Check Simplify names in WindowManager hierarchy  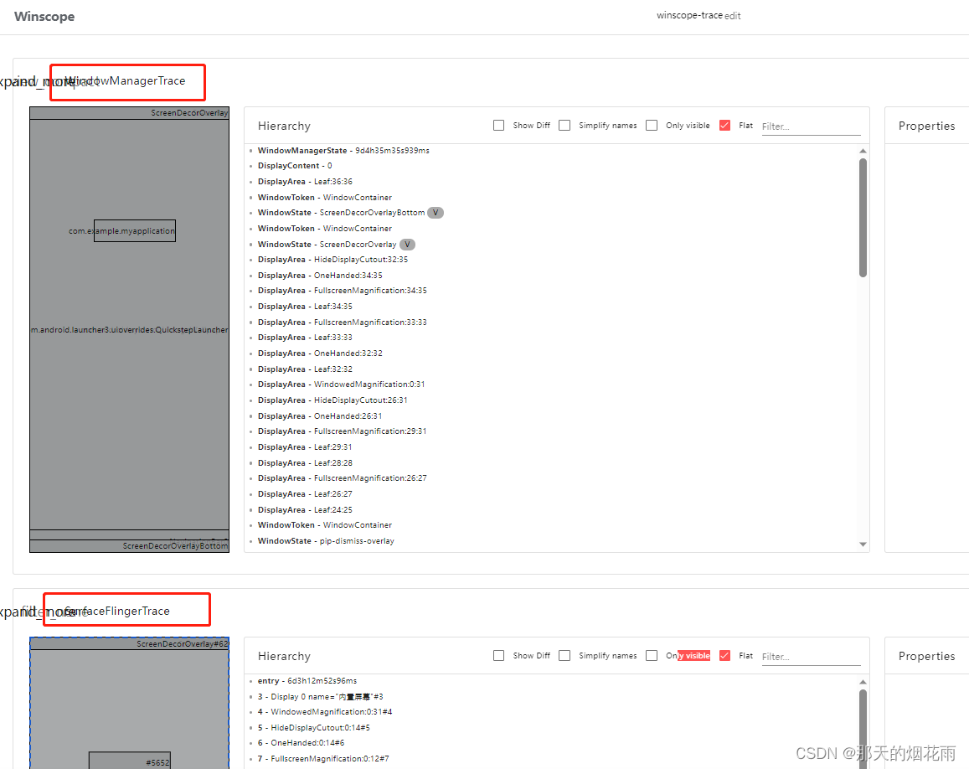pos(564,125)
